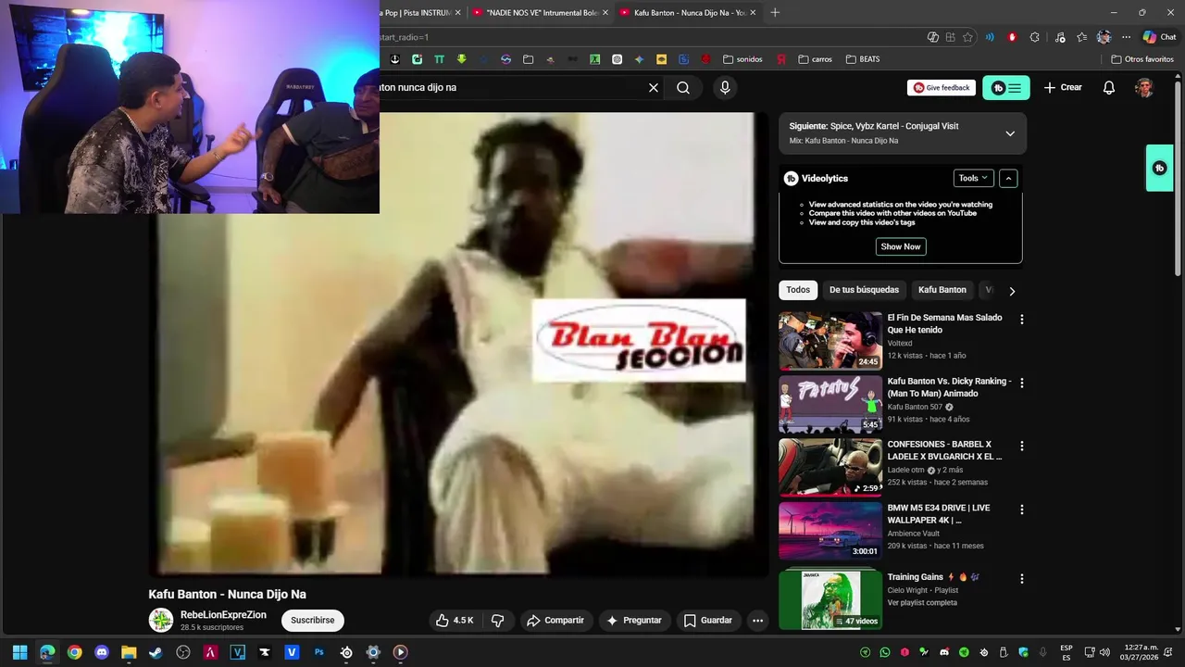Image resolution: width=1185 pixels, height=667 pixels.
Task: Open browser settings and more menu
Action: tap(1126, 37)
